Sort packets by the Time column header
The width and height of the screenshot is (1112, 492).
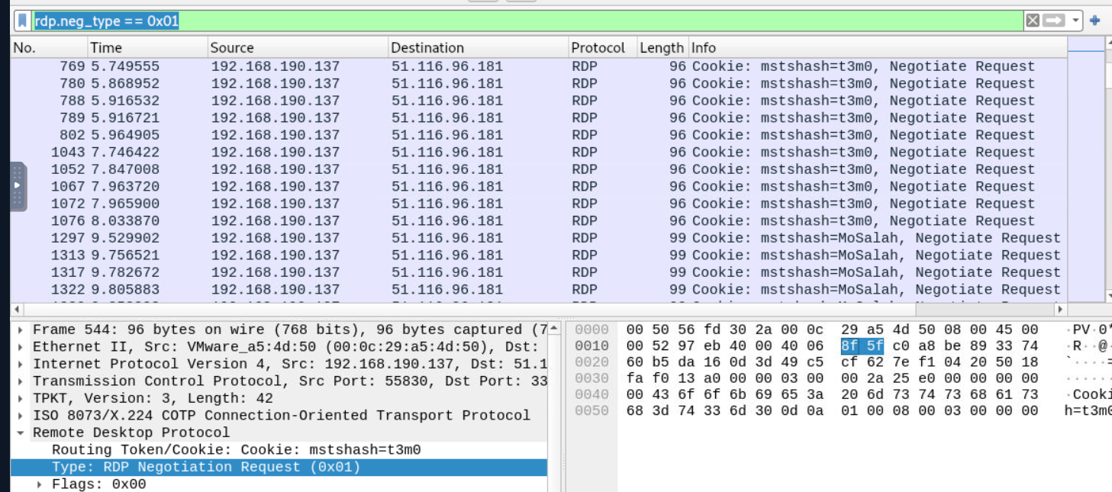[x=148, y=47]
